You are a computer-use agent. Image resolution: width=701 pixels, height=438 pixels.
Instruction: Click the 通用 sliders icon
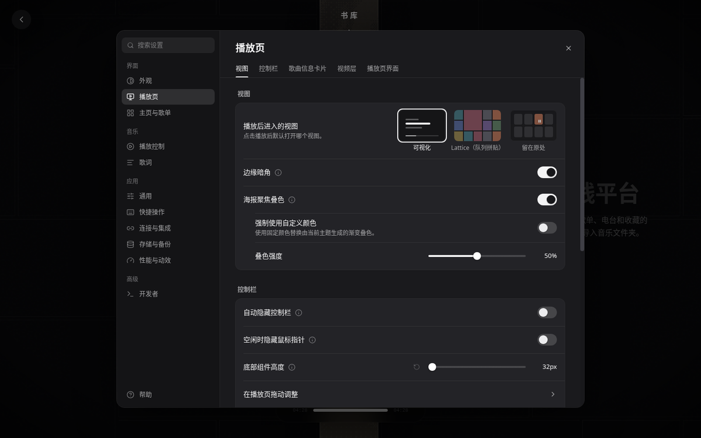(130, 196)
